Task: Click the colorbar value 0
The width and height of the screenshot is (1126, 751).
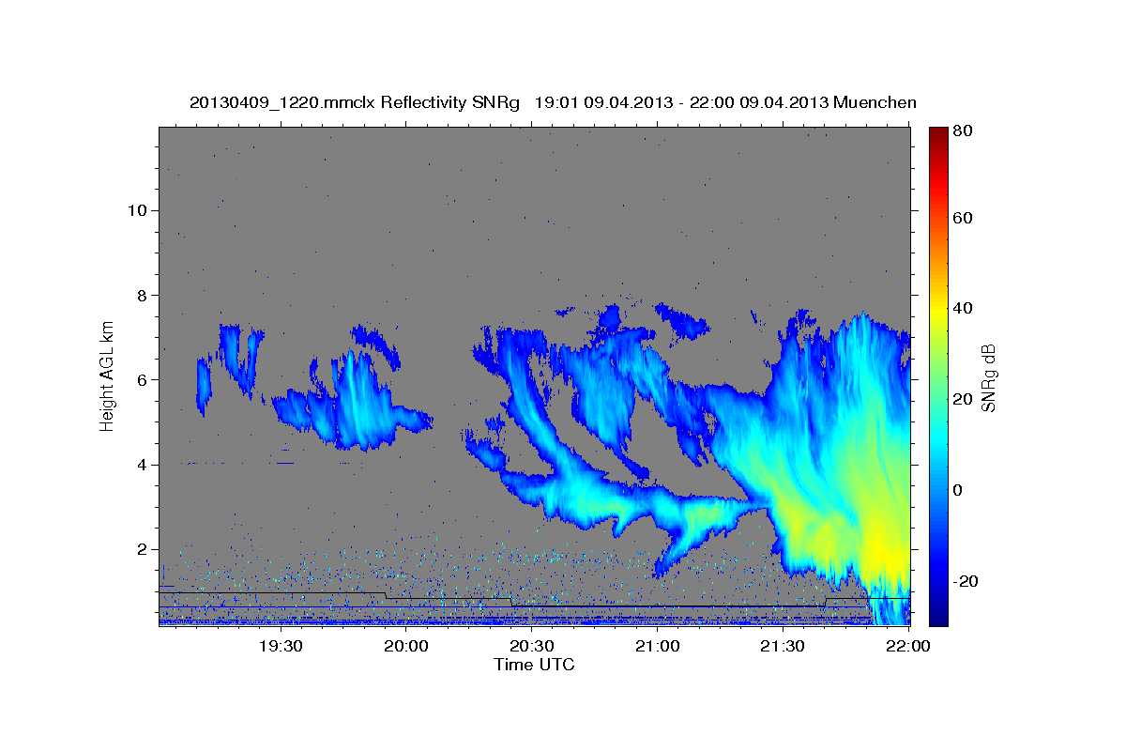Action: tap(958, 490)
